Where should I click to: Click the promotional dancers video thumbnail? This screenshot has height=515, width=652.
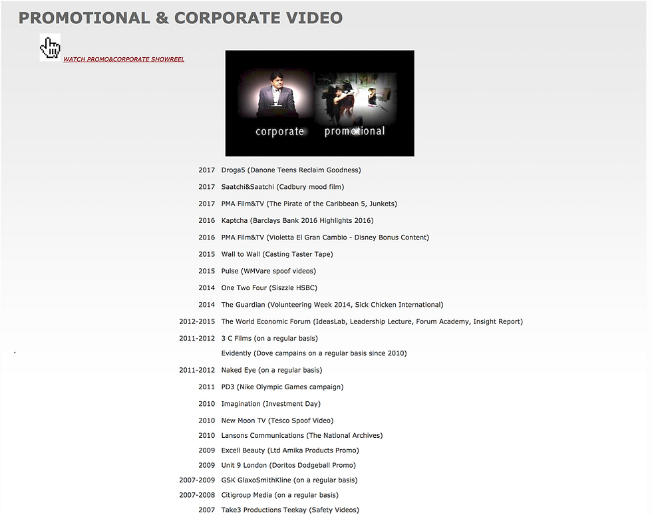(x=355, y=98)
